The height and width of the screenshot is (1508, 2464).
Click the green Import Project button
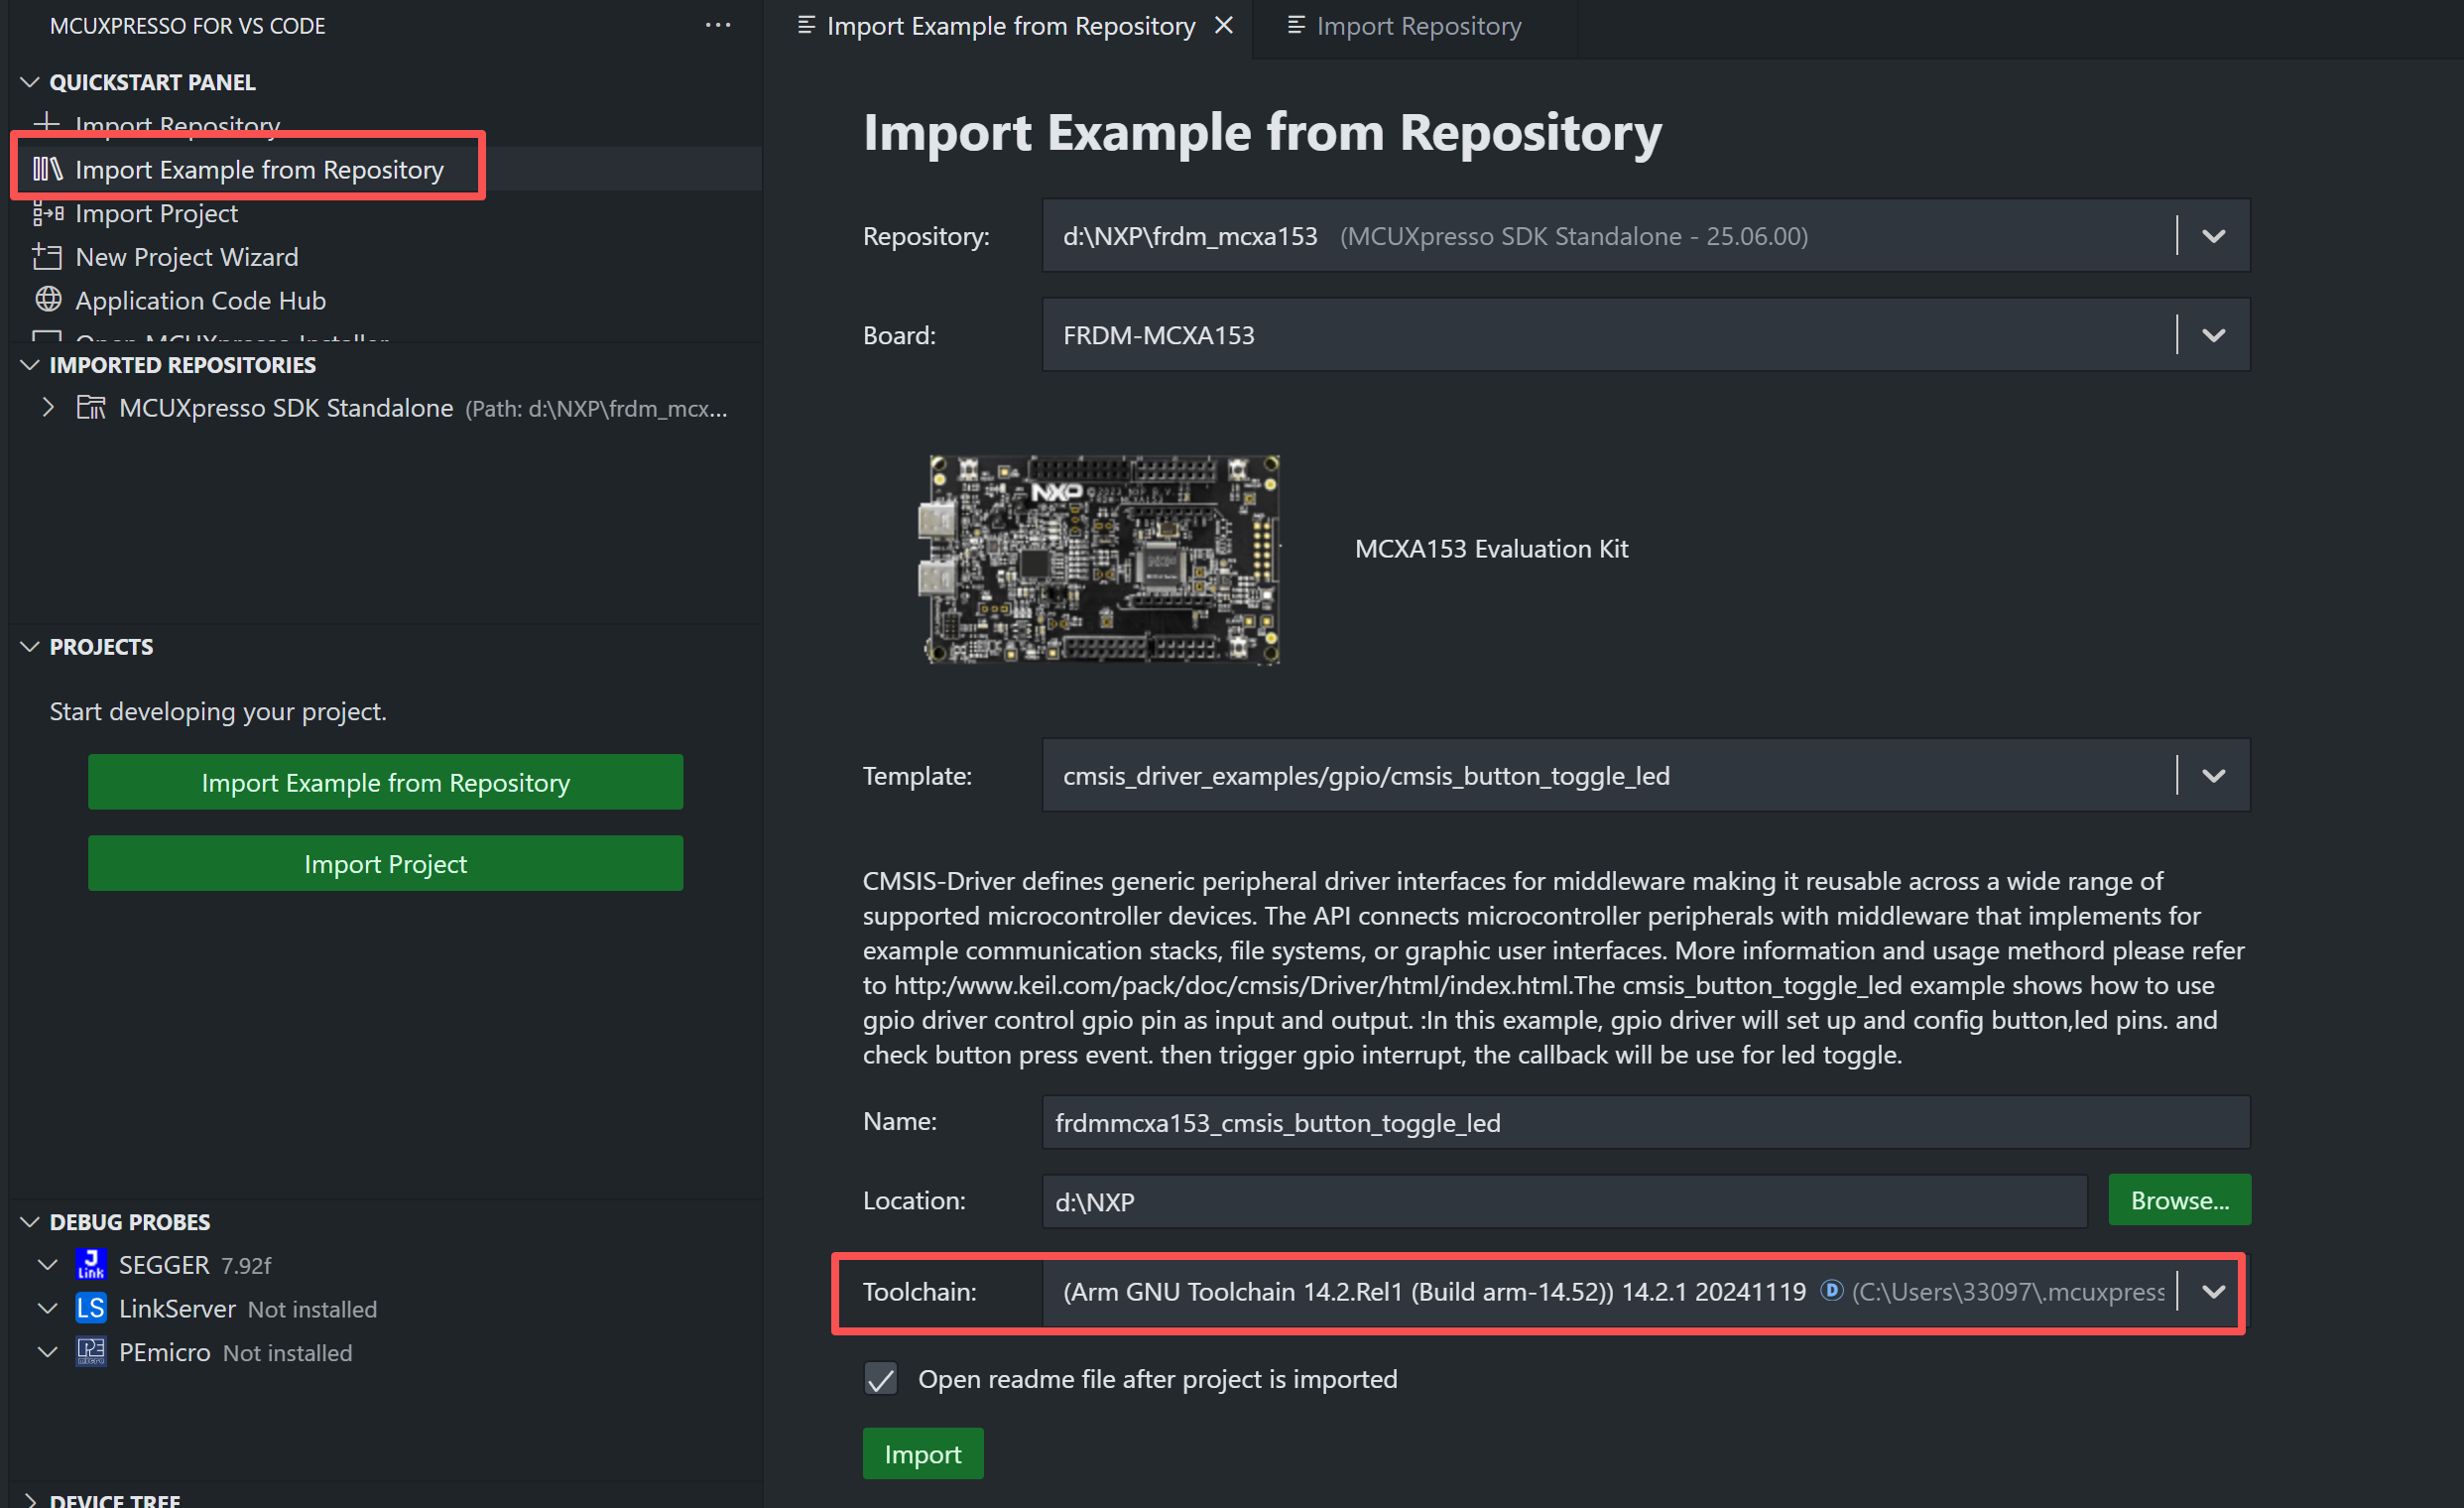[x=385, y=863]
